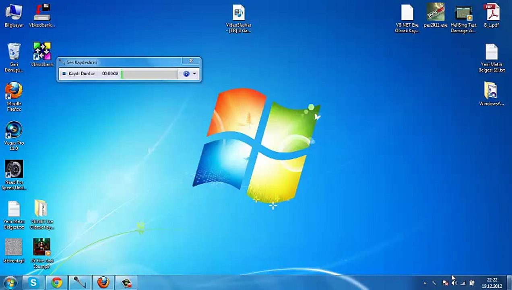Open Action Center flag tray icon

445,283
